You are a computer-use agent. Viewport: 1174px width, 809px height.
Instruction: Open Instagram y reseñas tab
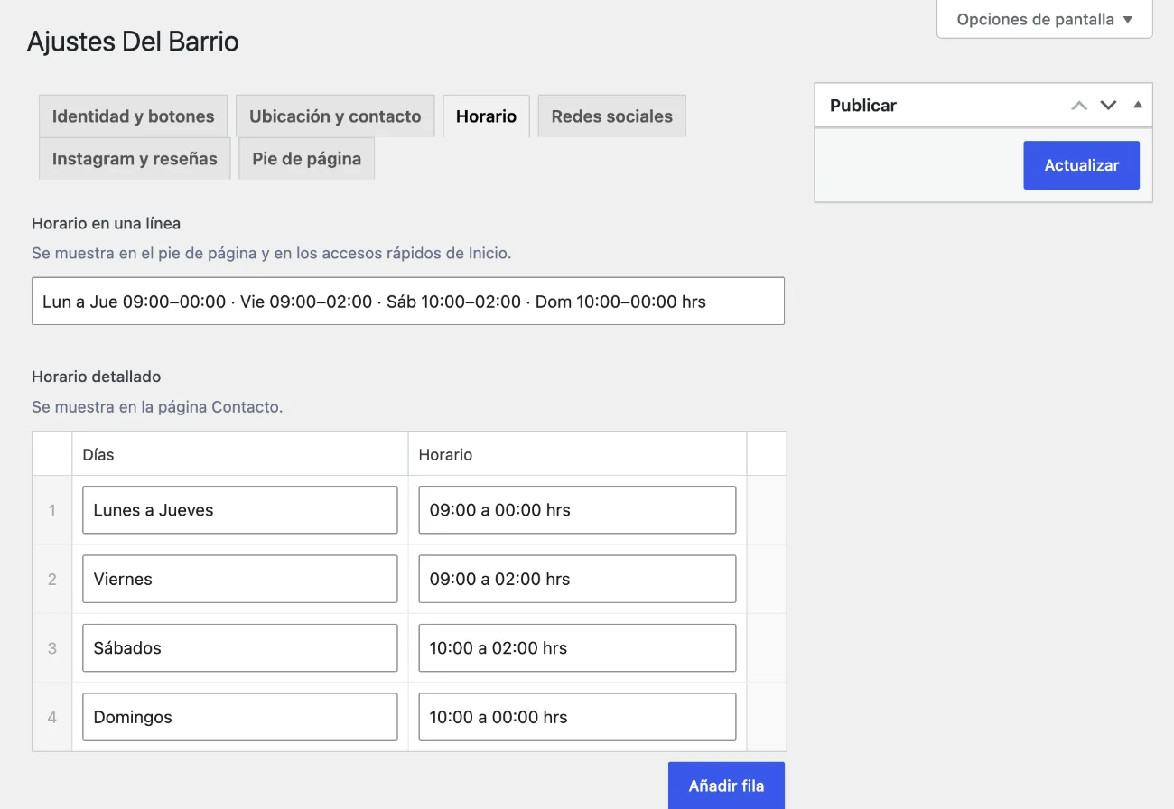click(x=135, y=159)
